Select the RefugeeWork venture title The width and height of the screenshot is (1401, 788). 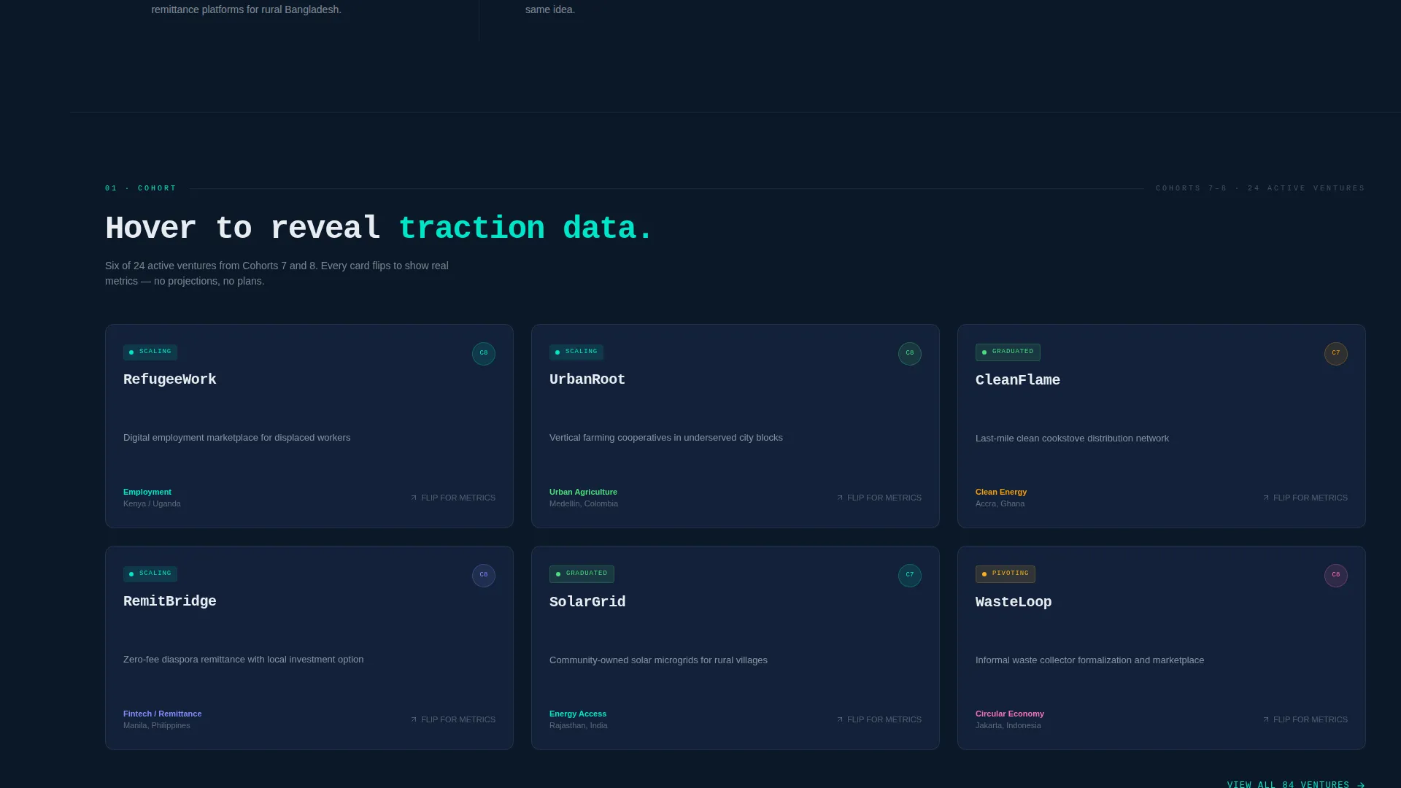[x=170, y=379]
